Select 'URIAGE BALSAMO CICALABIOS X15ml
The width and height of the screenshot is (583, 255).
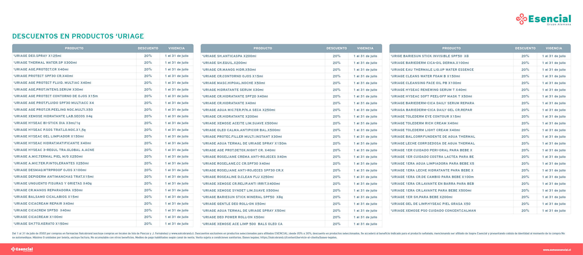point(103,197)
